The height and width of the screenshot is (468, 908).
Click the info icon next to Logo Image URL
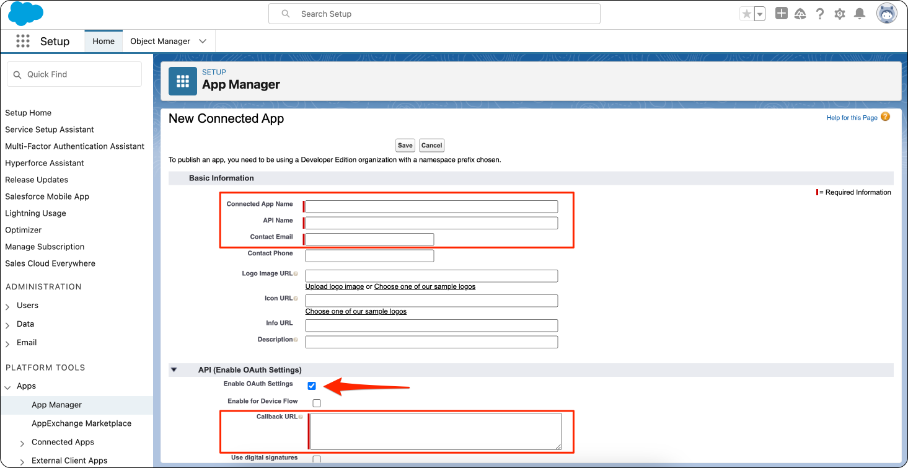click(296, 273)
